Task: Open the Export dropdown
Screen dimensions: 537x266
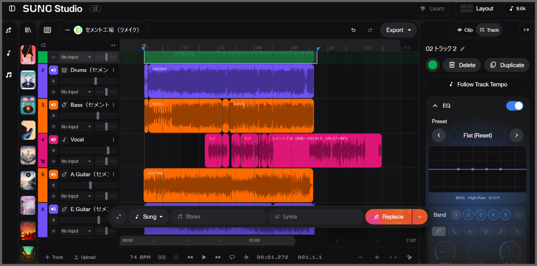Action: pyautogui.click(x=399, y=30)
